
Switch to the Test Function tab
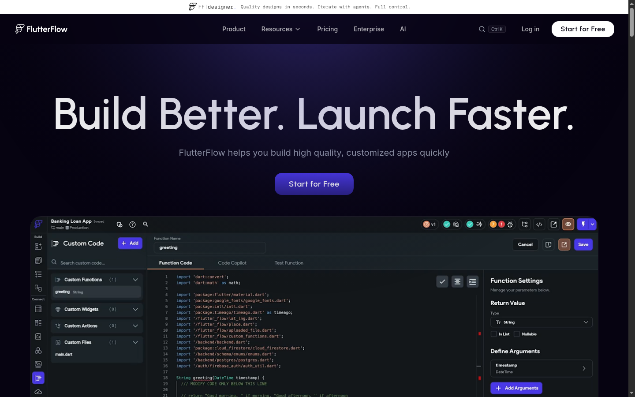point(289,263)
